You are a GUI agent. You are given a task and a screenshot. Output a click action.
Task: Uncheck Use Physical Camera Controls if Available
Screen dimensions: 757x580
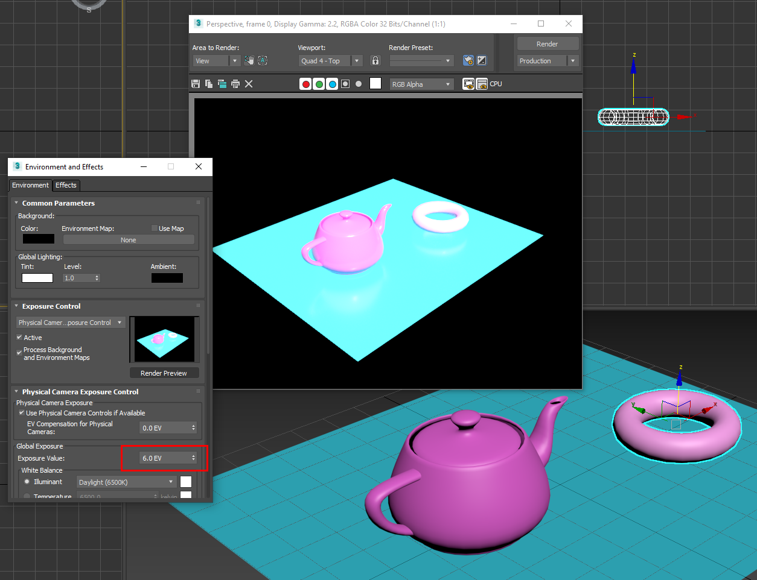pos(21,413)
